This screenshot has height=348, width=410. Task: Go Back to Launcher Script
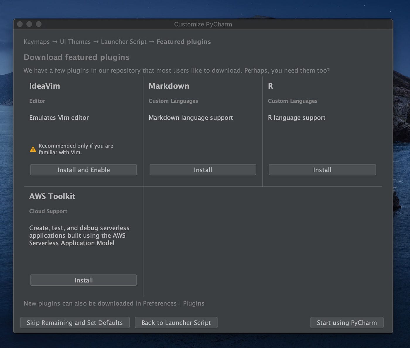(176, 323)
